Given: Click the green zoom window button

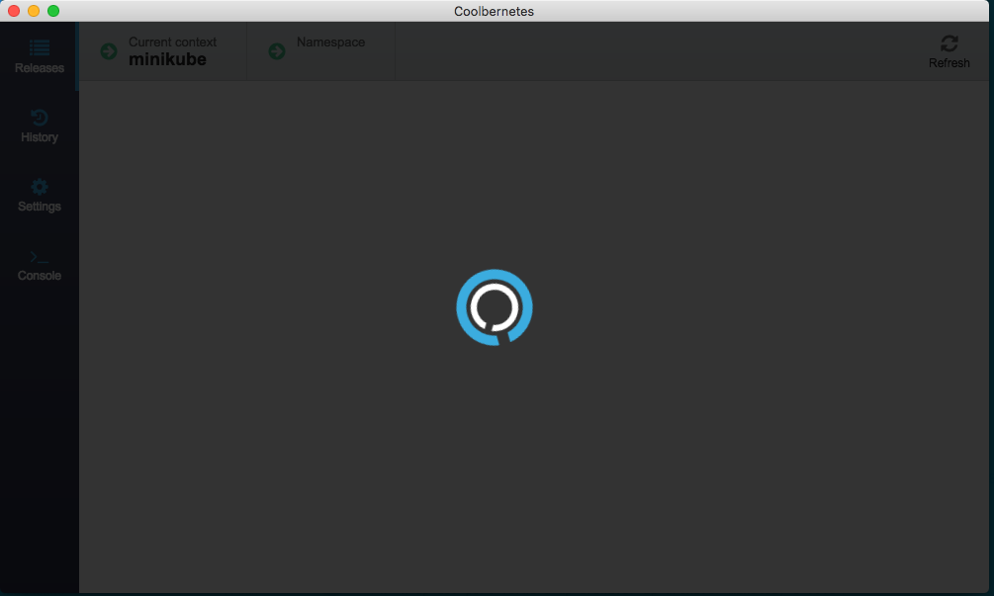Looking at the screenshot, I should [53, 11].
